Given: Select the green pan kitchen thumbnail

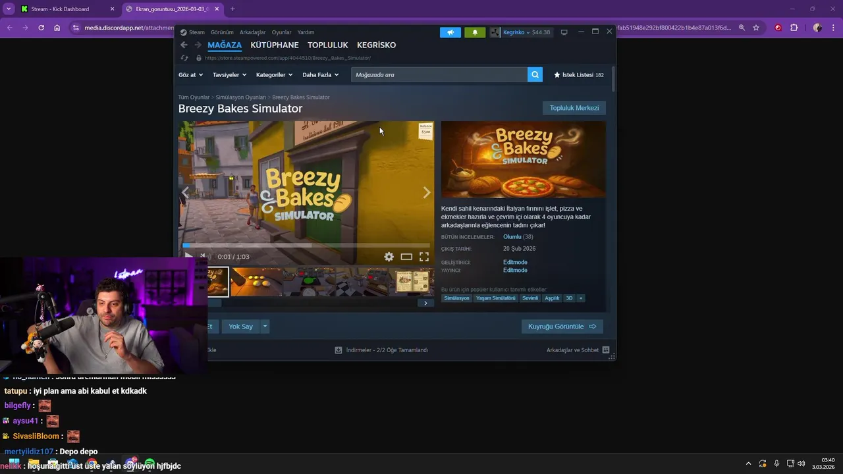Looking at the screenshot, I should pyautogui.click(x=310, y=282).
